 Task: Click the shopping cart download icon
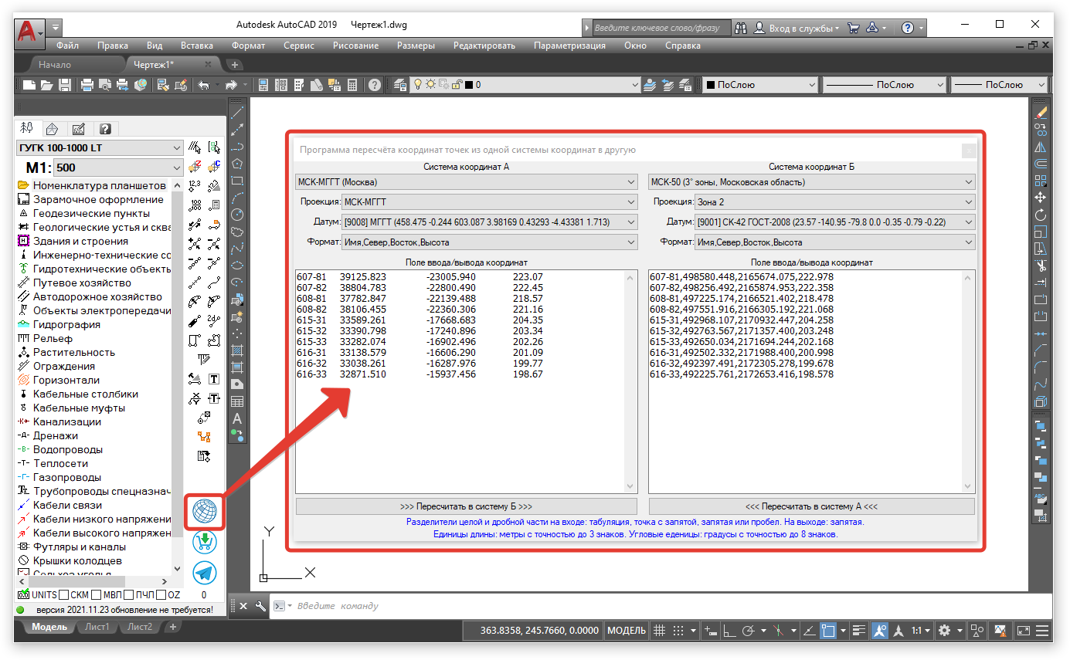204,542
